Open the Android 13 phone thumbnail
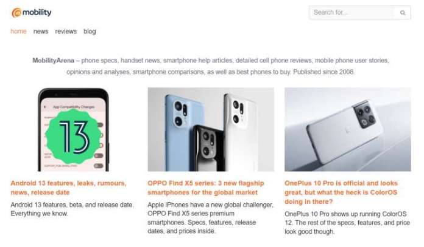 click(x=73, y=129)
